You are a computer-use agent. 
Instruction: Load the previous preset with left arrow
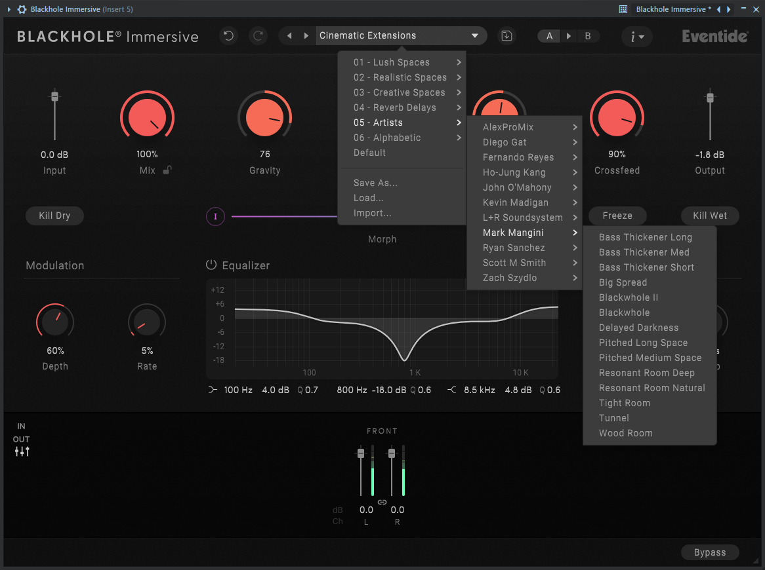(x=289, y=35)
